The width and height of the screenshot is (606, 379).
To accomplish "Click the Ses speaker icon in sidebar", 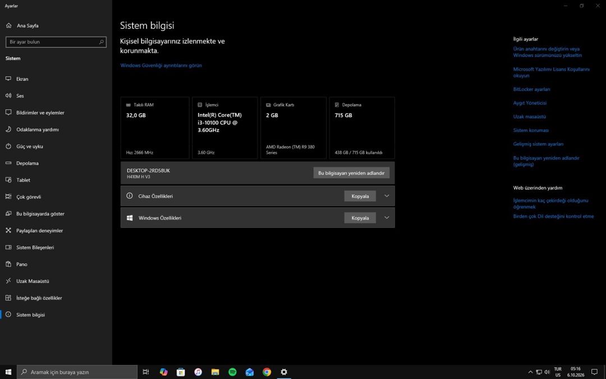I will pos(8,95).
